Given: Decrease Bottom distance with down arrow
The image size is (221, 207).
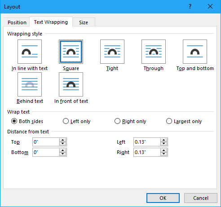Looking at the screenshot, I should (x=62, y=154).
